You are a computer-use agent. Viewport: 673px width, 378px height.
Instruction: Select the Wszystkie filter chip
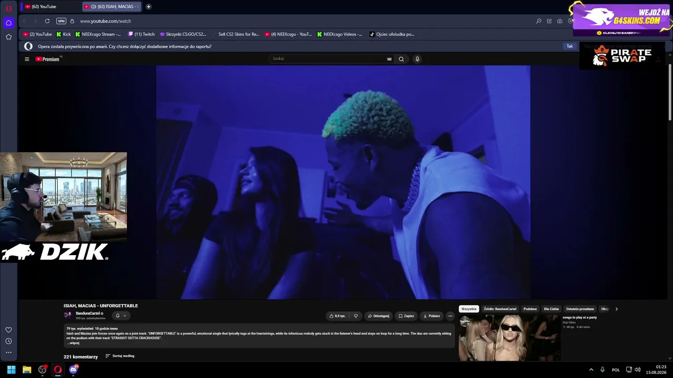tap(469, 309)
